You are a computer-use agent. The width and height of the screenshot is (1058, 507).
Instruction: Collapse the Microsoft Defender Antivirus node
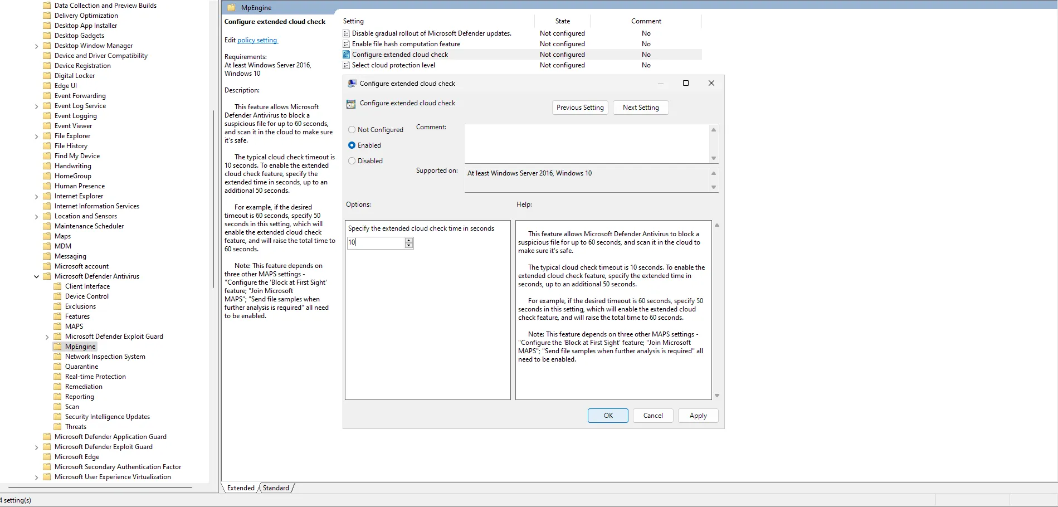[x=37, y=276]
